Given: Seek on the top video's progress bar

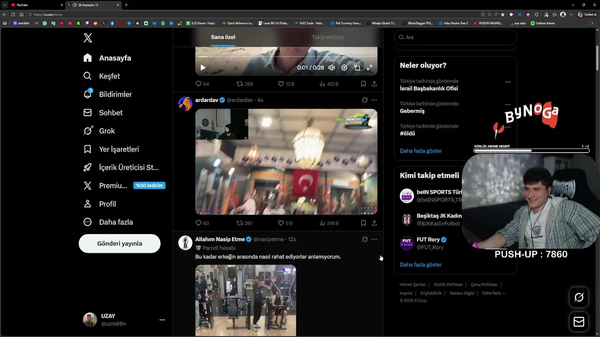Looking at the screenshot, I should coord(286,57).
